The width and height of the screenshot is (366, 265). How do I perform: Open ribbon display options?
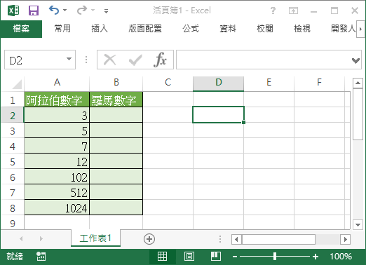293,11
